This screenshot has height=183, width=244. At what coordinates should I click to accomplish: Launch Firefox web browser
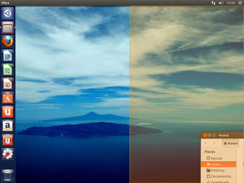pos(7,42)
